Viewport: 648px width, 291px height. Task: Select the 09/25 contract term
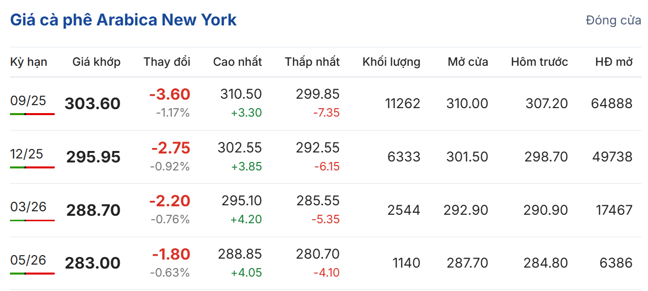(28, 101)
